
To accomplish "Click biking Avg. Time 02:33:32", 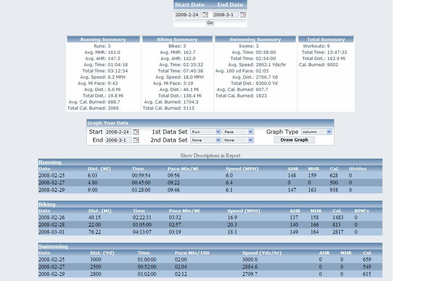I will 193,65.
